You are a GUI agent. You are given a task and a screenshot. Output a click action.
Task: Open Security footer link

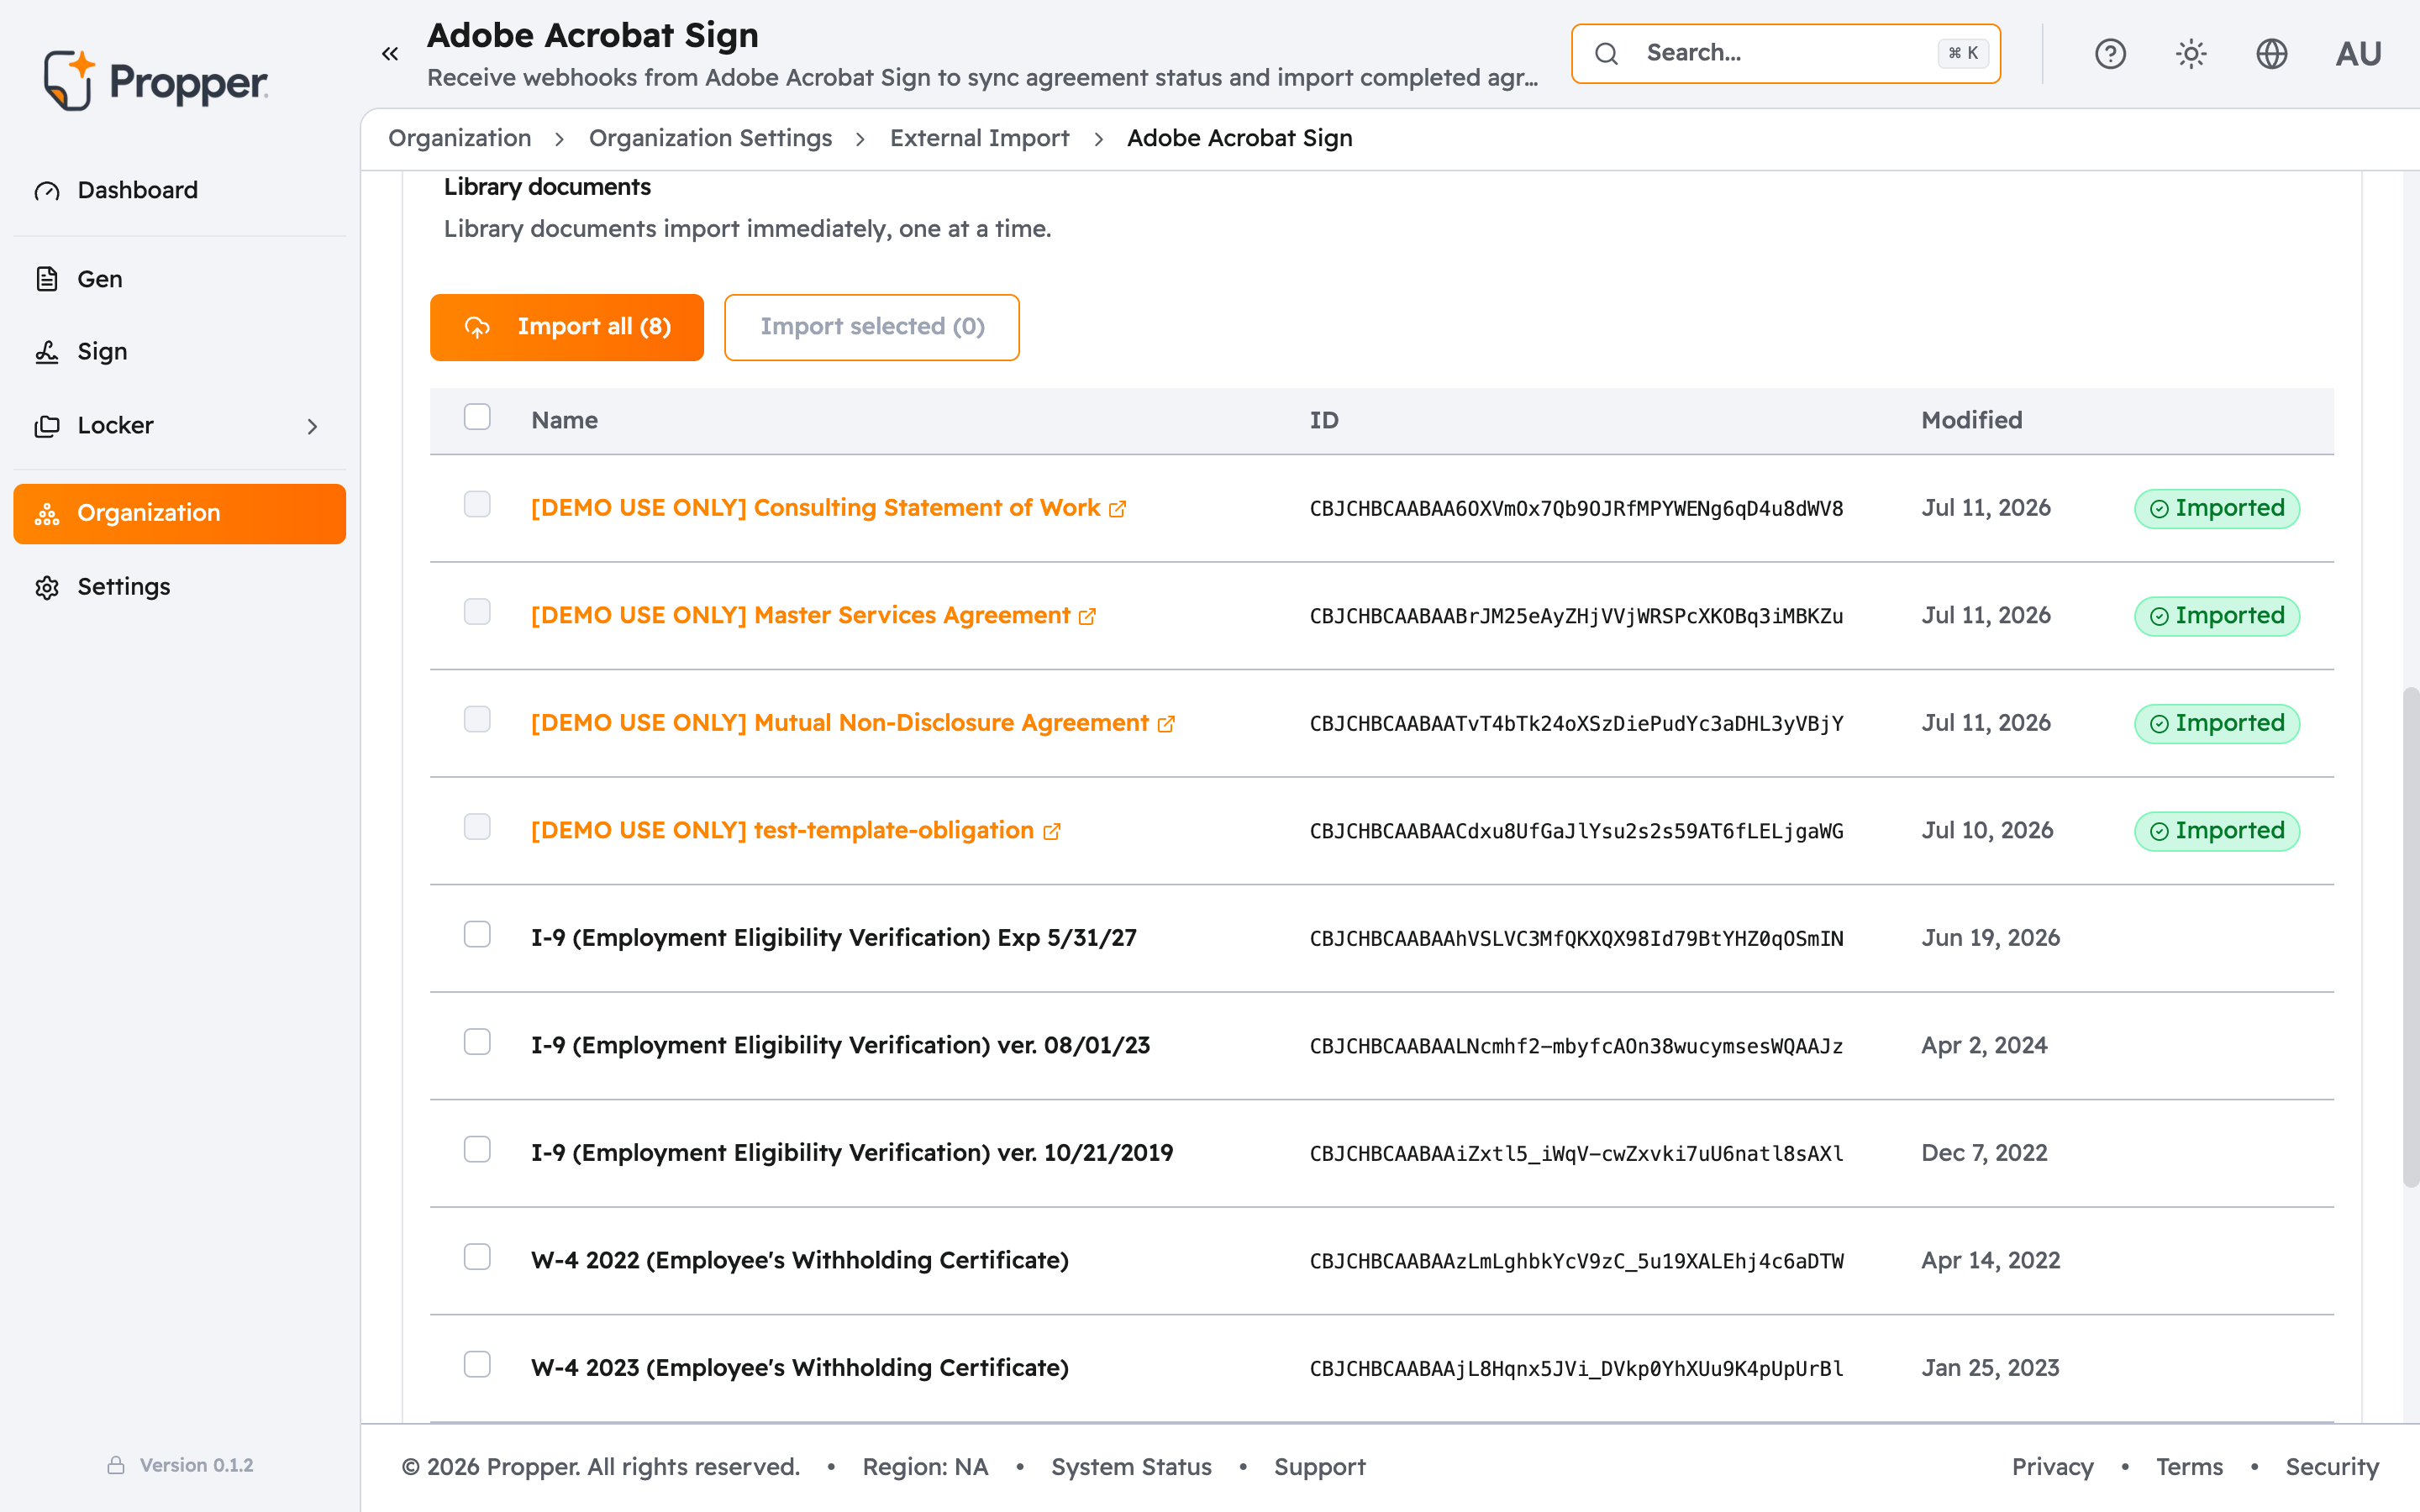(x=2332, y=1467)
